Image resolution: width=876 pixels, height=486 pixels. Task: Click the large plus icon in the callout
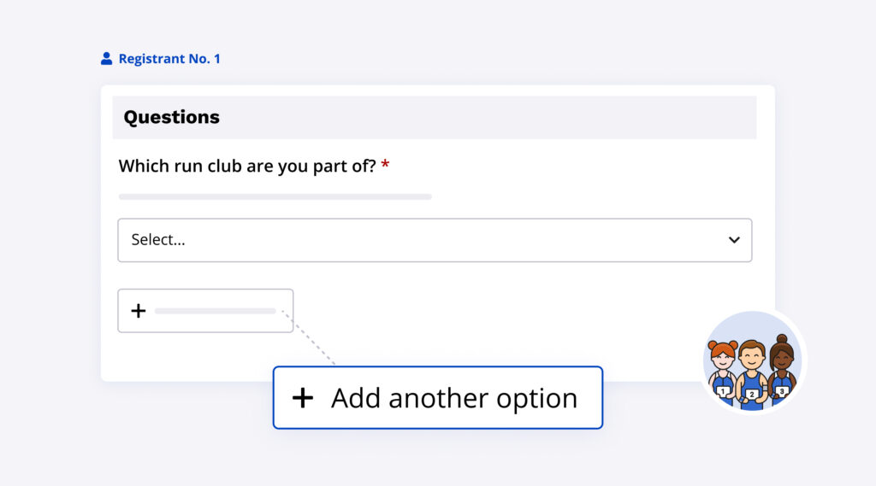point(303,398)
